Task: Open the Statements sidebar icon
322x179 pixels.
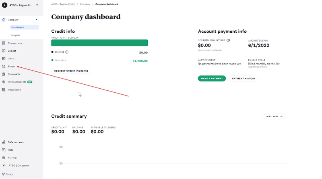Action: 4,74
